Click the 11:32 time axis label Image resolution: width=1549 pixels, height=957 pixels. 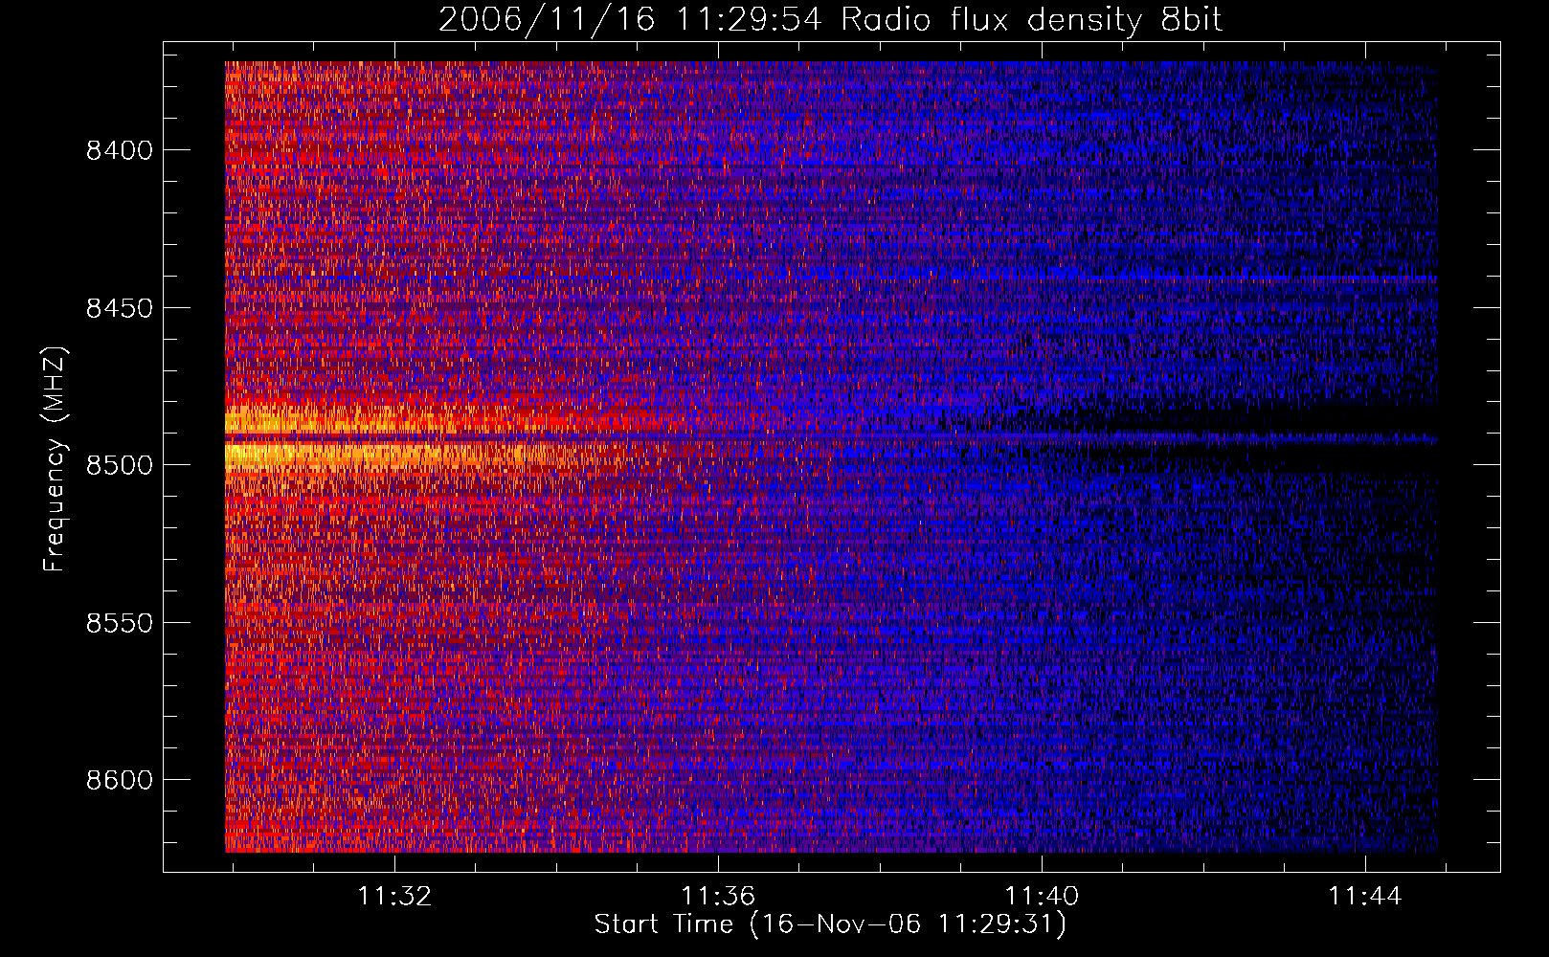pos(394,896)
